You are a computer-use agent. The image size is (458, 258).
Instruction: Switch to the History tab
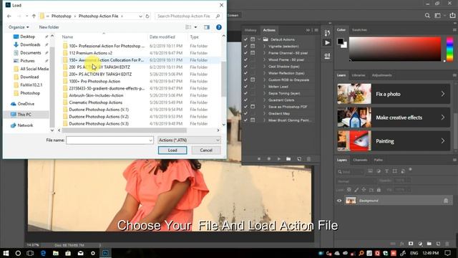[250, 30]
